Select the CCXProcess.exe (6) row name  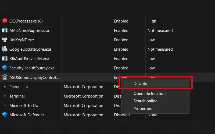pos(26,21)
